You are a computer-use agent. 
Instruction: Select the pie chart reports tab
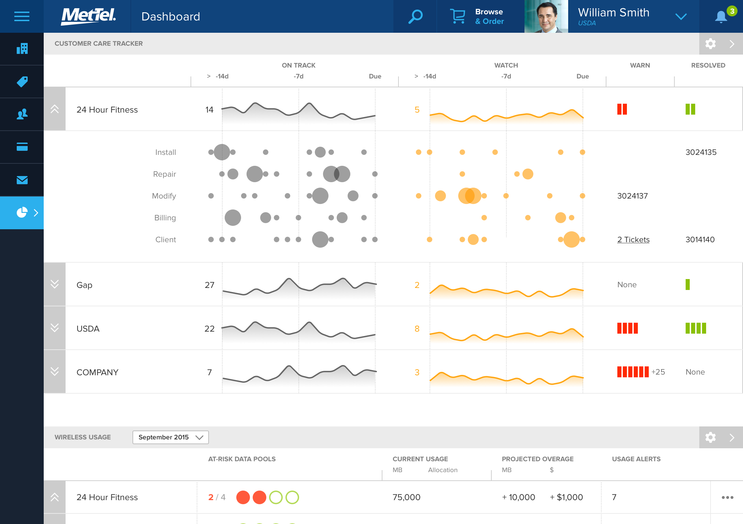tap(22, 213)
